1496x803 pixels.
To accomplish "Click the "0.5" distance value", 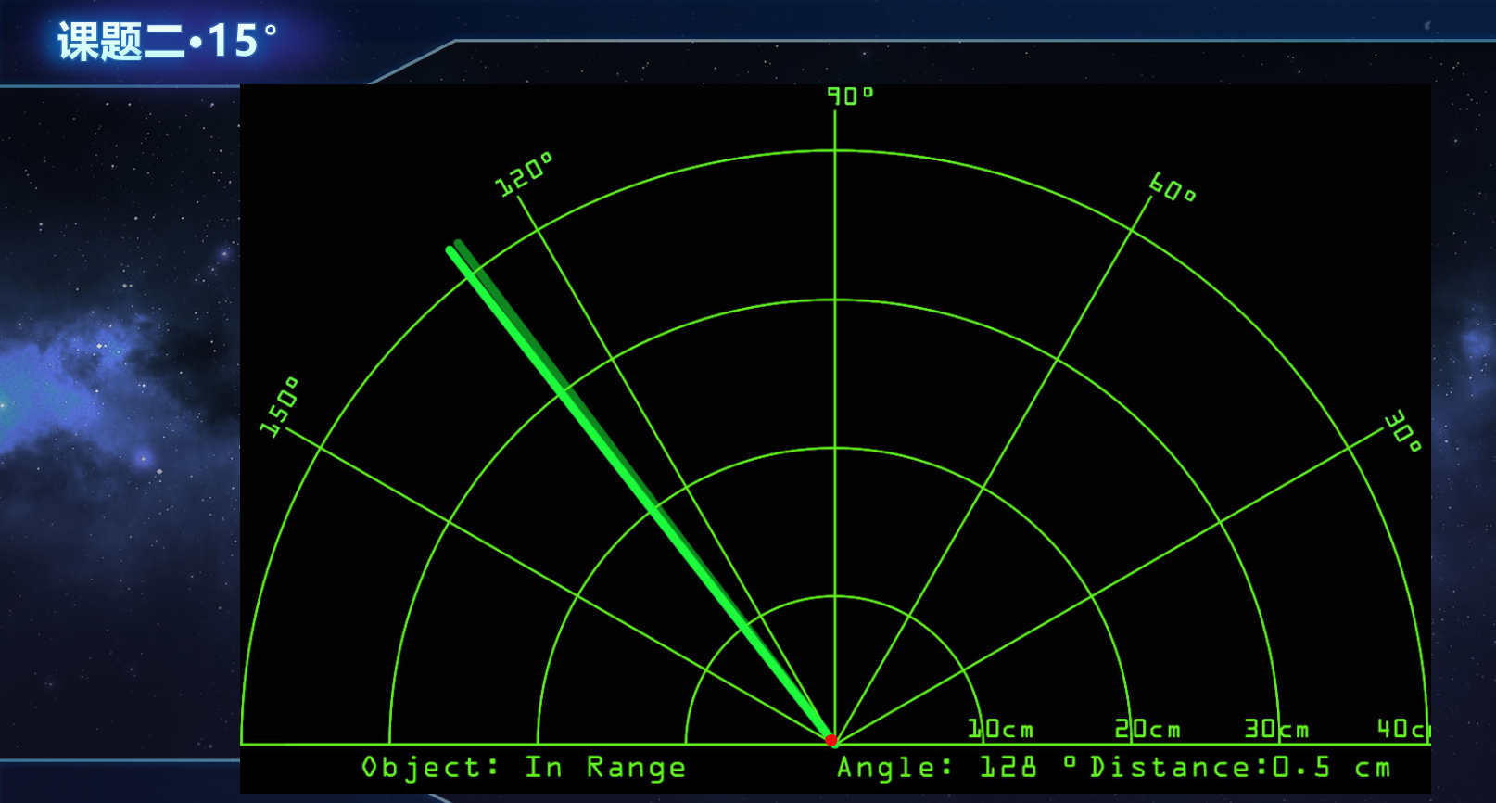I will tap(1301, 768).
